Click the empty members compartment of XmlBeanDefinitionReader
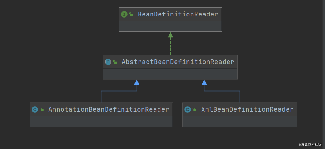 click(x=240, y=122)
